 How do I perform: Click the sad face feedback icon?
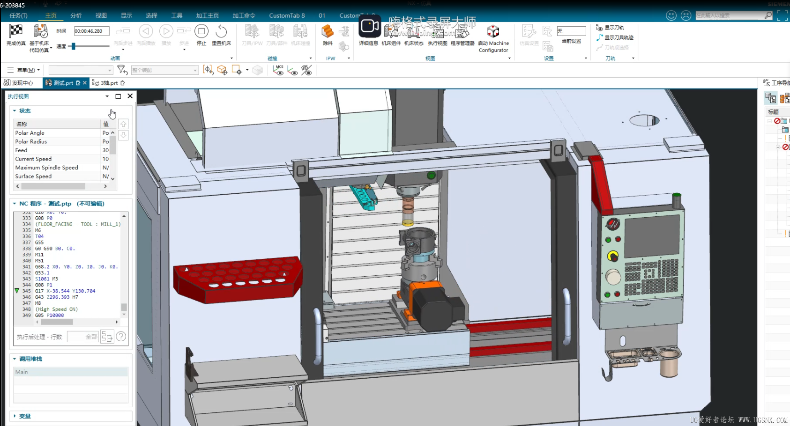tap(686, 15)
